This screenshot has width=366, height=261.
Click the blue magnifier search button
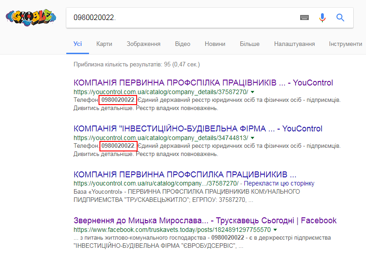tap(340, 18)
